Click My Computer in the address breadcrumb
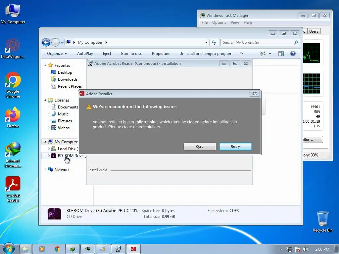 coord(90,42)
